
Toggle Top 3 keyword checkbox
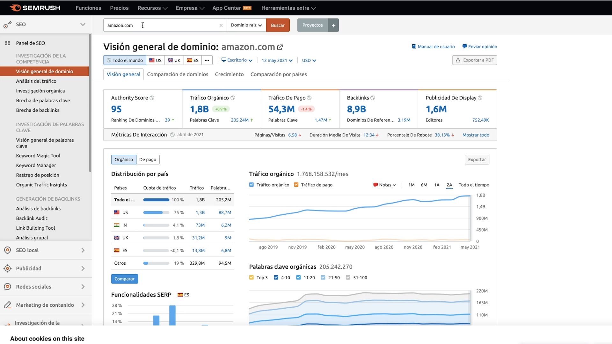(251, 277)
